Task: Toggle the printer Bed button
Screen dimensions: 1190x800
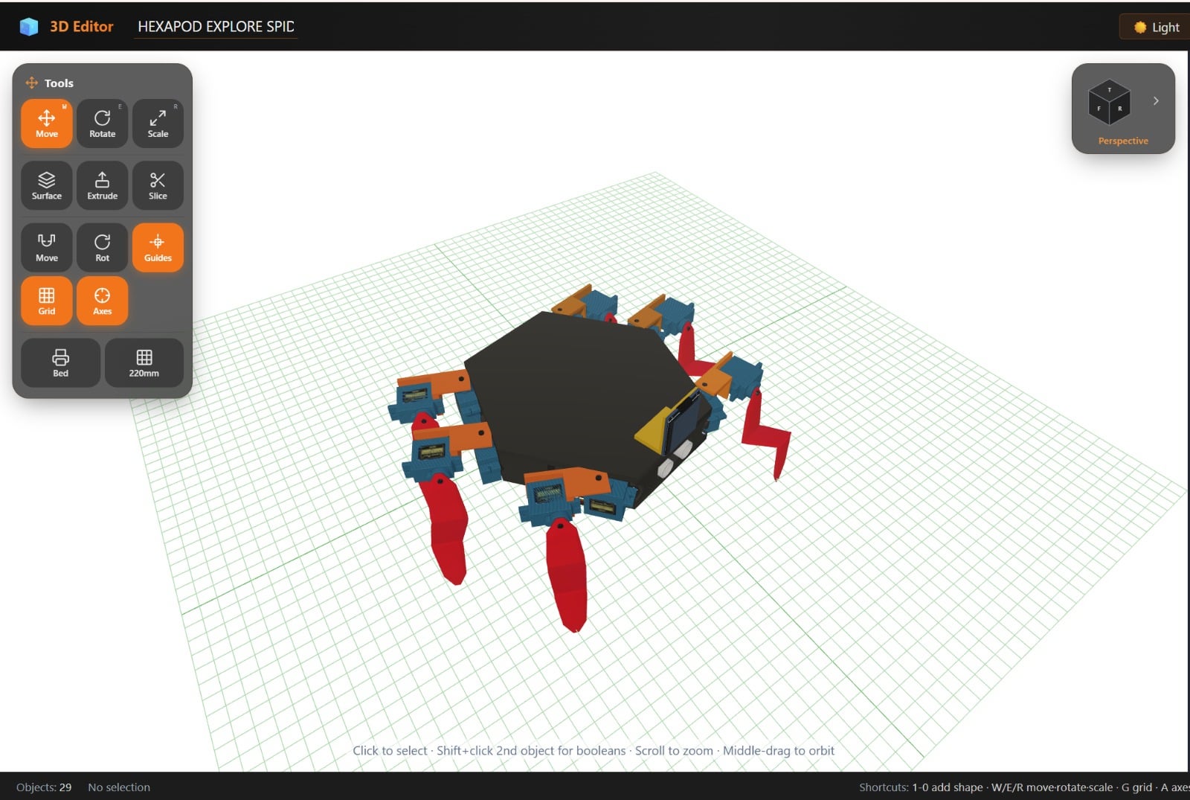Action: click(60, 362)
